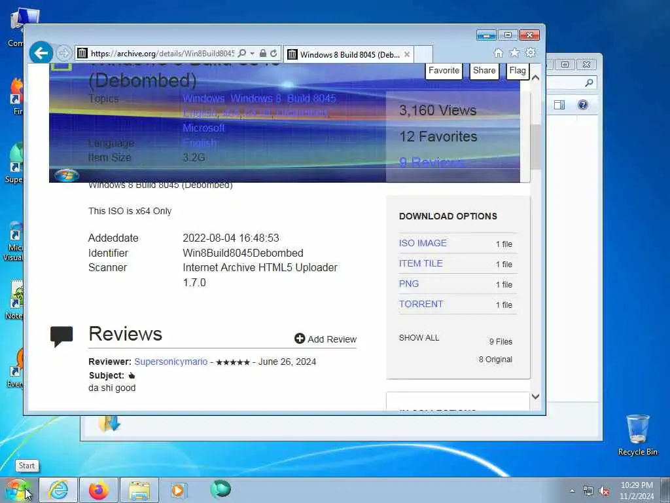Click the English language link
This screenshot has height=503, width=670.
point(200,143)
